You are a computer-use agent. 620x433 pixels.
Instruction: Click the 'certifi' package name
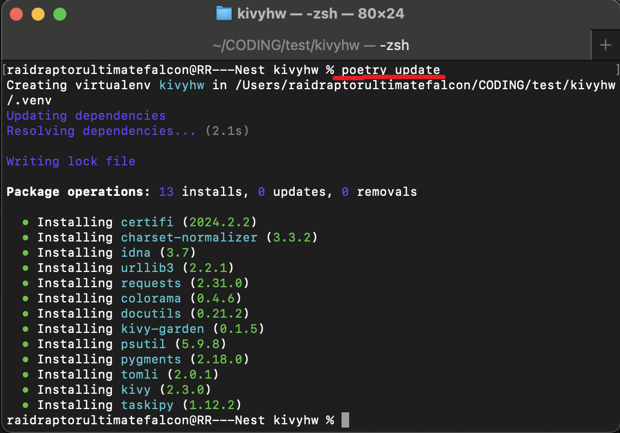point(147,222)
